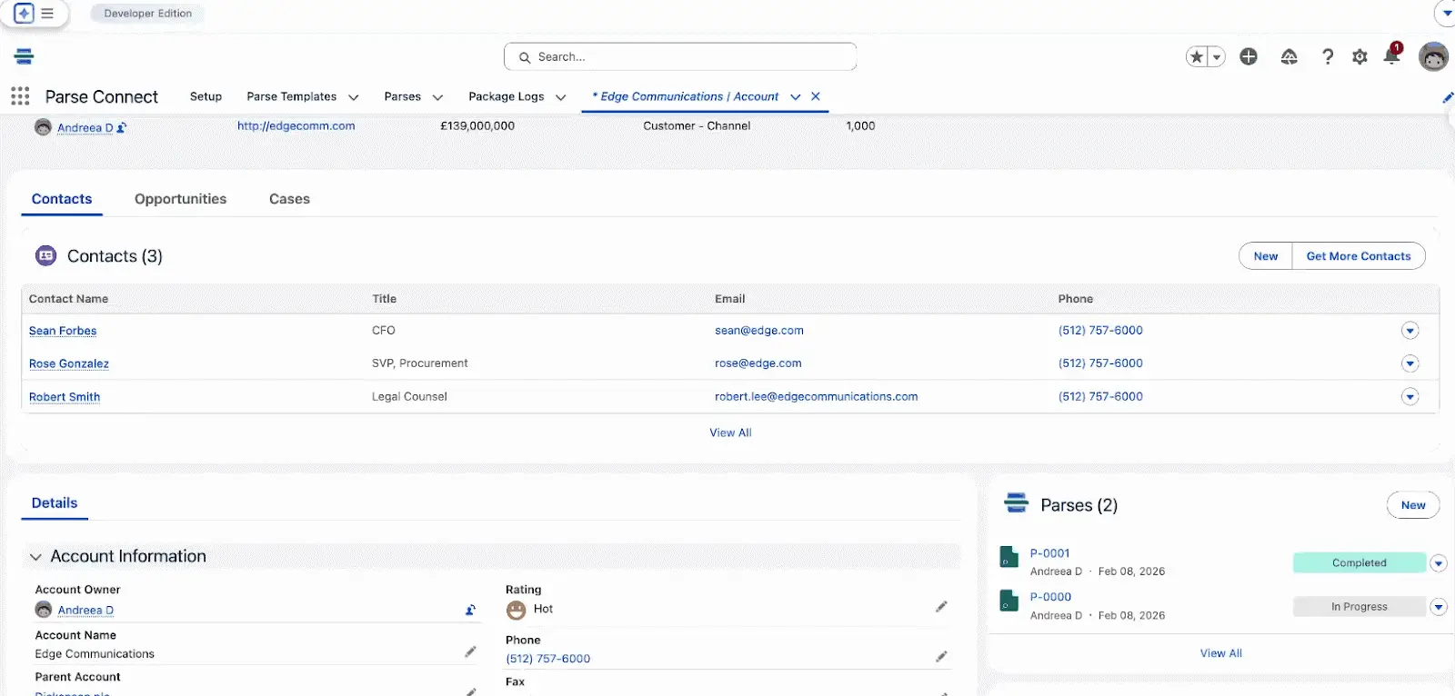Edit the Rating field pencil icon
Image resolution: width=1455 pixels, height=696 pixels.
(x=941, y=607)
